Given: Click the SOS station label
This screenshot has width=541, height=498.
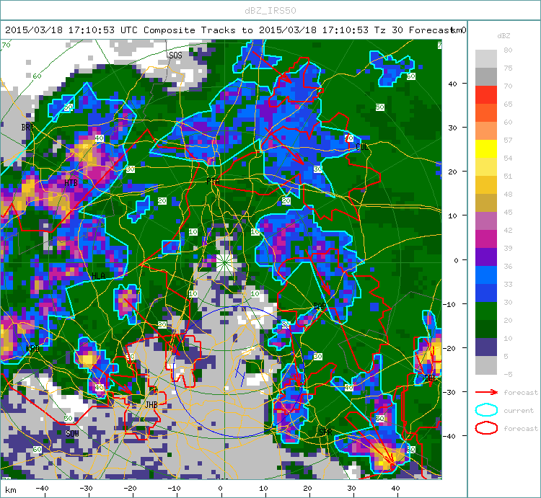Looking at the screenshot, I should coord(175,55).
